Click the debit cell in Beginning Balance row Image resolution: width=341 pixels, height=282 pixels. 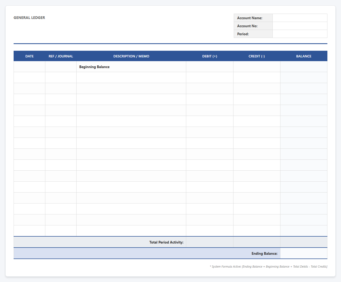[210, 67]
